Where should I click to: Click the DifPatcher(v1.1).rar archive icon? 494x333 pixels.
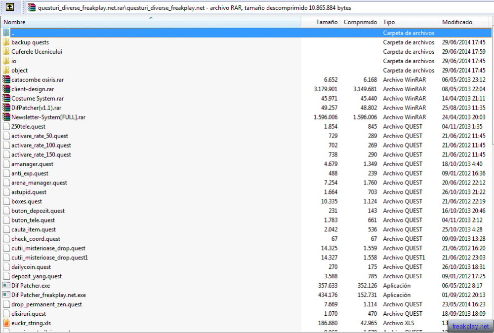tap(6, 108)
